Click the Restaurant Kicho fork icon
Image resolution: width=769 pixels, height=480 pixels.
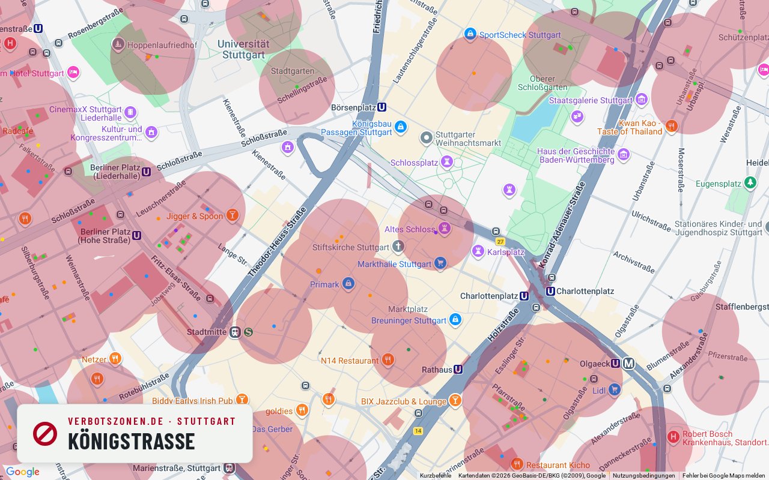(517, 464)
